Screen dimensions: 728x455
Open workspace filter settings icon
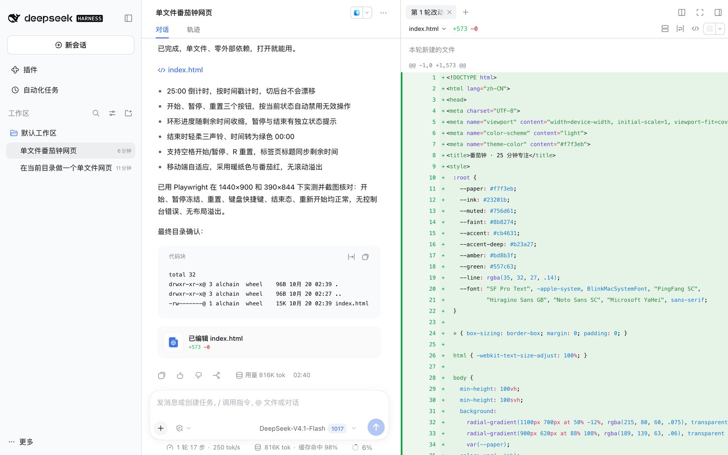pyautogui.click(x=112, y=113)
